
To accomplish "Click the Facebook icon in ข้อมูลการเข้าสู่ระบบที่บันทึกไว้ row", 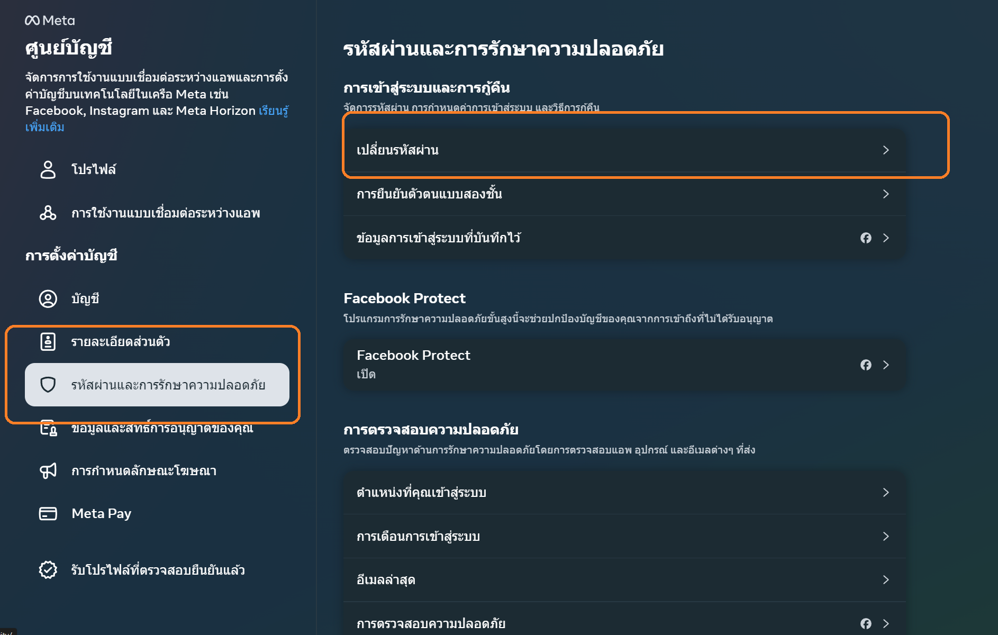I will click(x=866, y=238).
